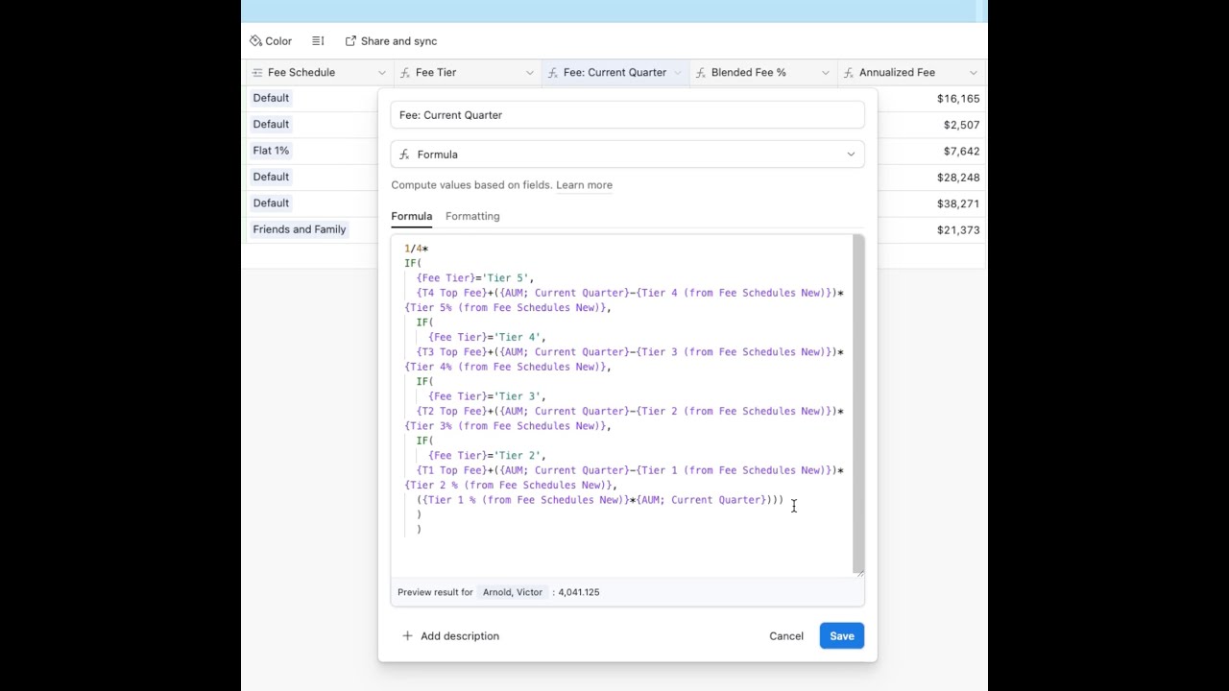Open the Learn more link
The height and width of the screenshot is (691, 1229).
click(x=584, y=185)
